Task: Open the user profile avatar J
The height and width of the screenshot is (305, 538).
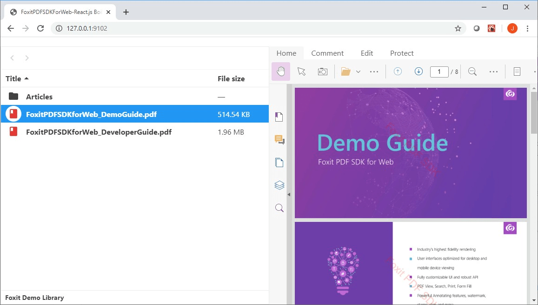Action: (x=512, y=28)
